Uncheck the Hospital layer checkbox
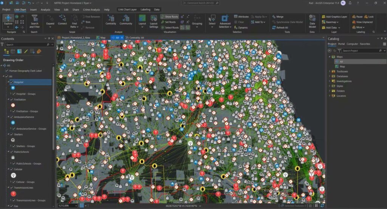This screenshot has height=209, width=387. 11,82
